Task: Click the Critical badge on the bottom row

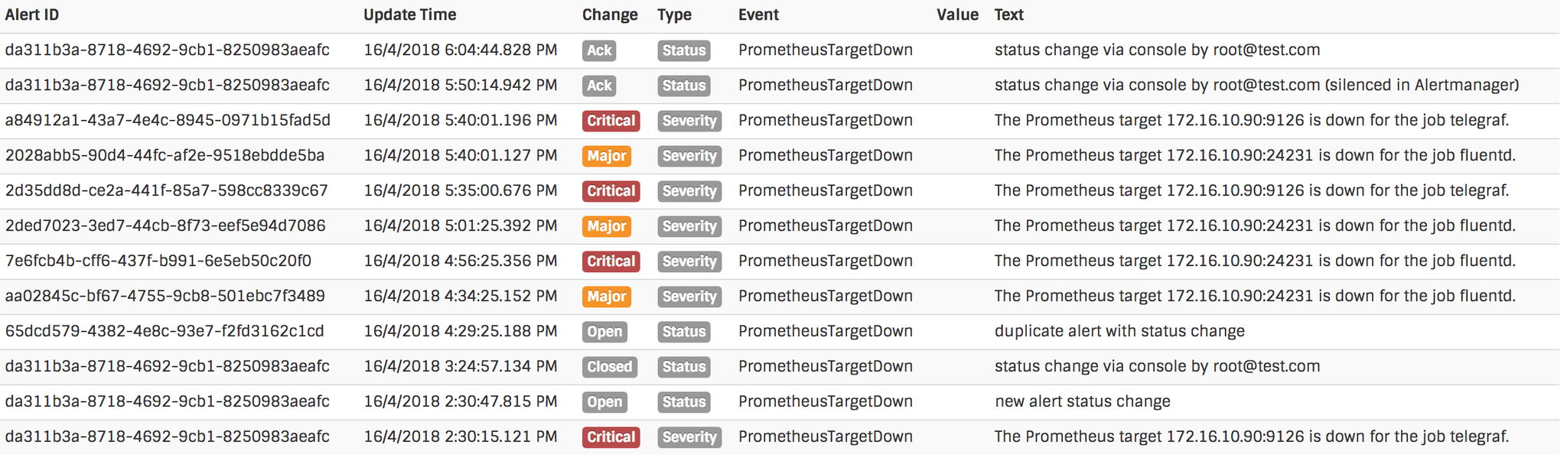Action: (611, 437)
